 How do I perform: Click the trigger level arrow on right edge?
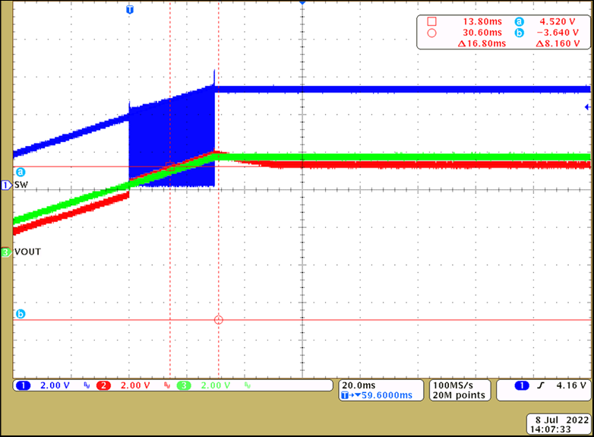pos(586,107)
